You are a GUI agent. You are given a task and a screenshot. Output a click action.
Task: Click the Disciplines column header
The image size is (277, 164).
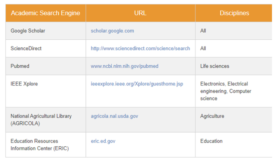click(x=233, y=13)
